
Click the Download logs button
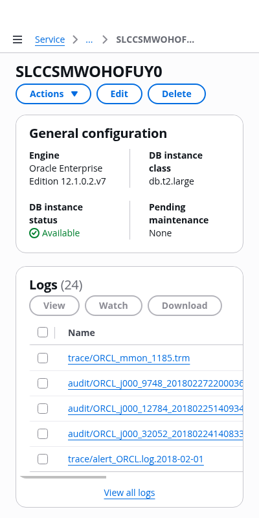185,306
